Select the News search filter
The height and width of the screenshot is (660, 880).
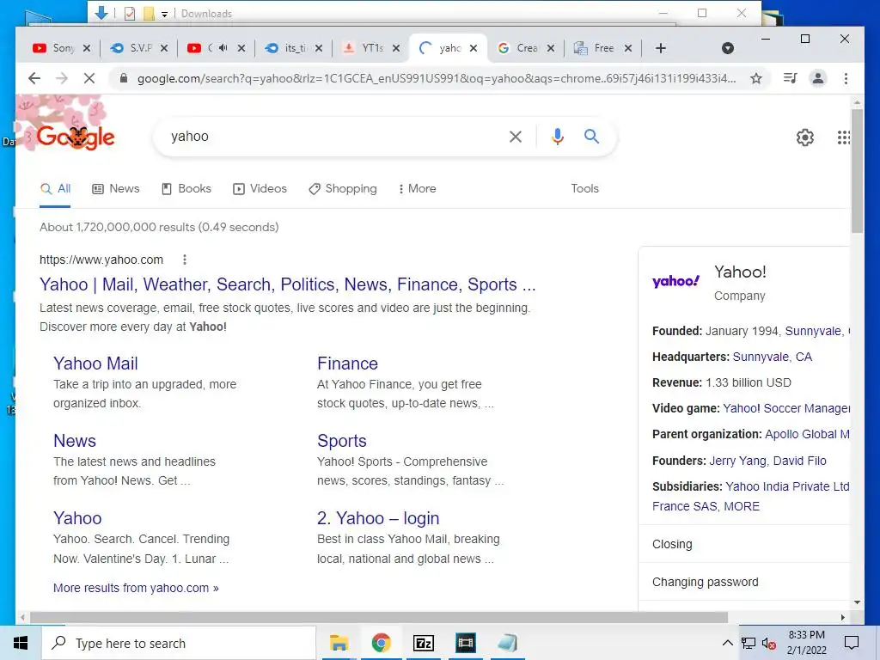click(x=116, y=188)
